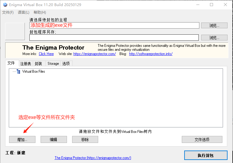233x163 pixels.
Task: Open 文件选项 button
Action: (x=202, y=140)
